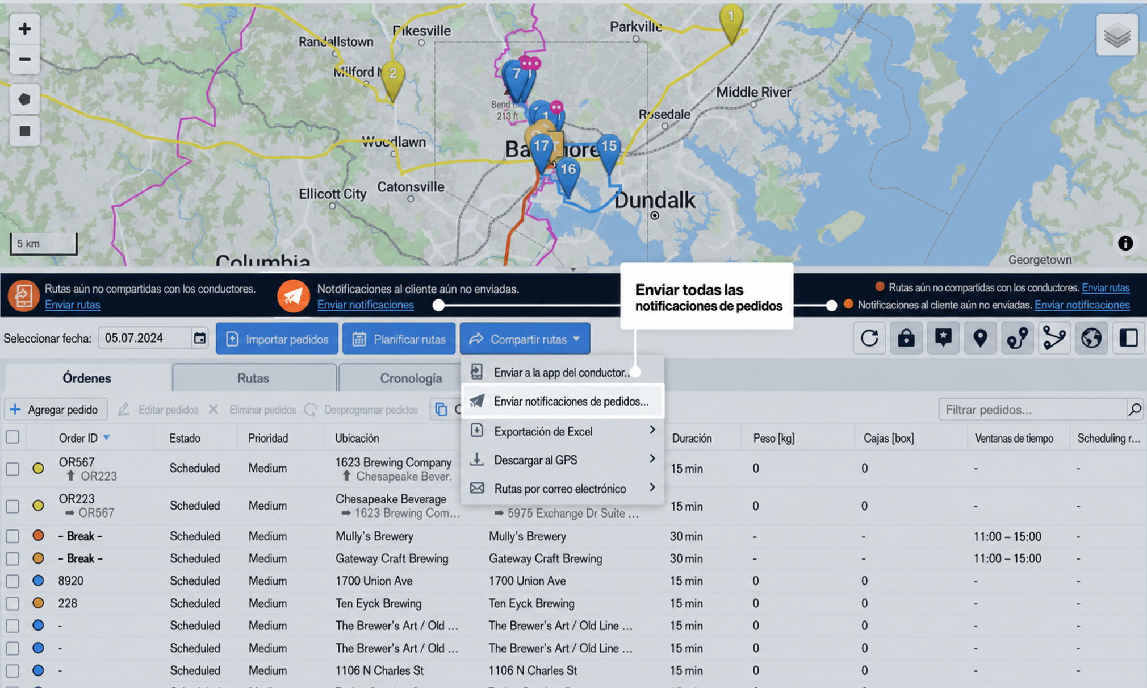Open the calendar date picker icon
Screen dimensions: 1147x688
tap(199, 338)
